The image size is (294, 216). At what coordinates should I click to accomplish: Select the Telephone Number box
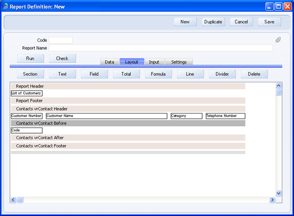(226, 116)
